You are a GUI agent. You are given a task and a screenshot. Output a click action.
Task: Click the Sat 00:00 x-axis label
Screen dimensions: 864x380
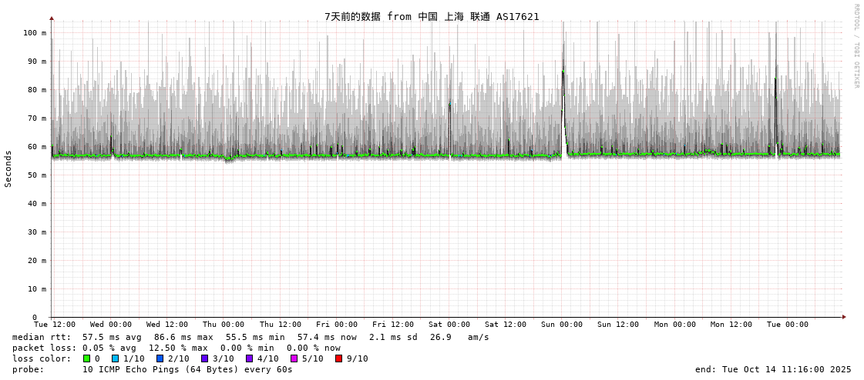(x=449, y=325)
